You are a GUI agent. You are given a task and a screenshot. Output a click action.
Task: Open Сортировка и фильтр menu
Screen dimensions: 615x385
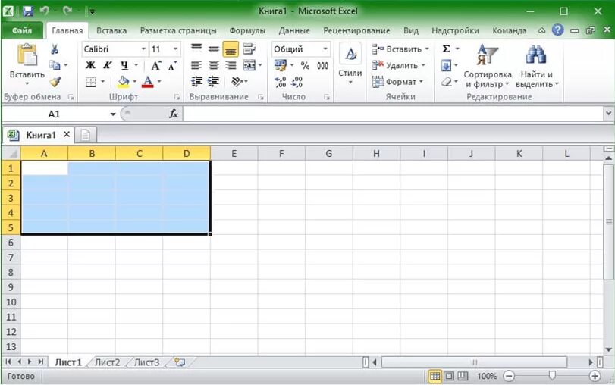488,66
